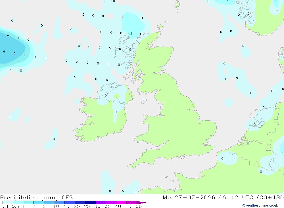Click the "3" precipitation value on map
Image resolution: width=284 pixels, height=208 pixels.
[x=14, y=53]
